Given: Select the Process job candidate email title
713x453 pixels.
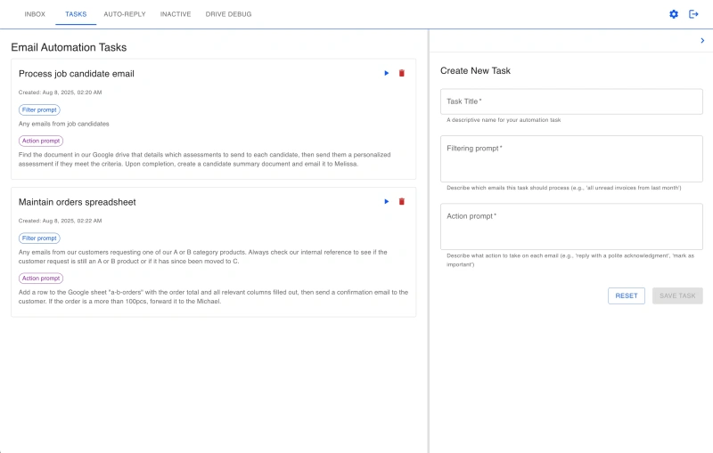Looking at the screenshot, I should [x=77, y=74].
